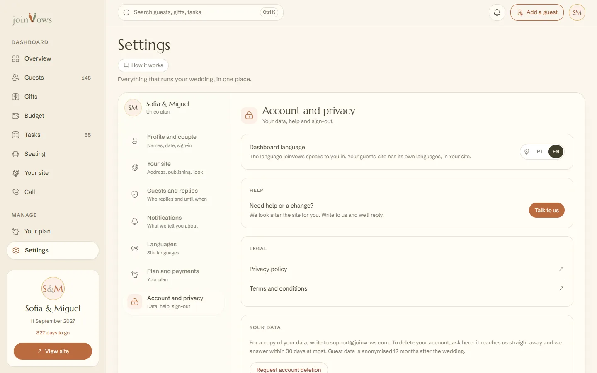Click the Sofia & Miguel Único plan header

174,108
